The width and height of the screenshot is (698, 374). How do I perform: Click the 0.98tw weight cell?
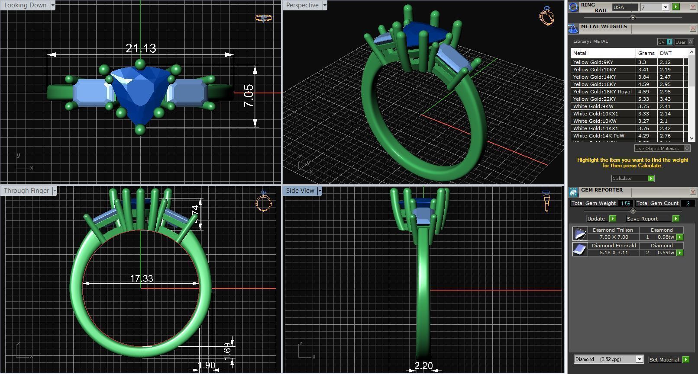[x=666, y=237]
